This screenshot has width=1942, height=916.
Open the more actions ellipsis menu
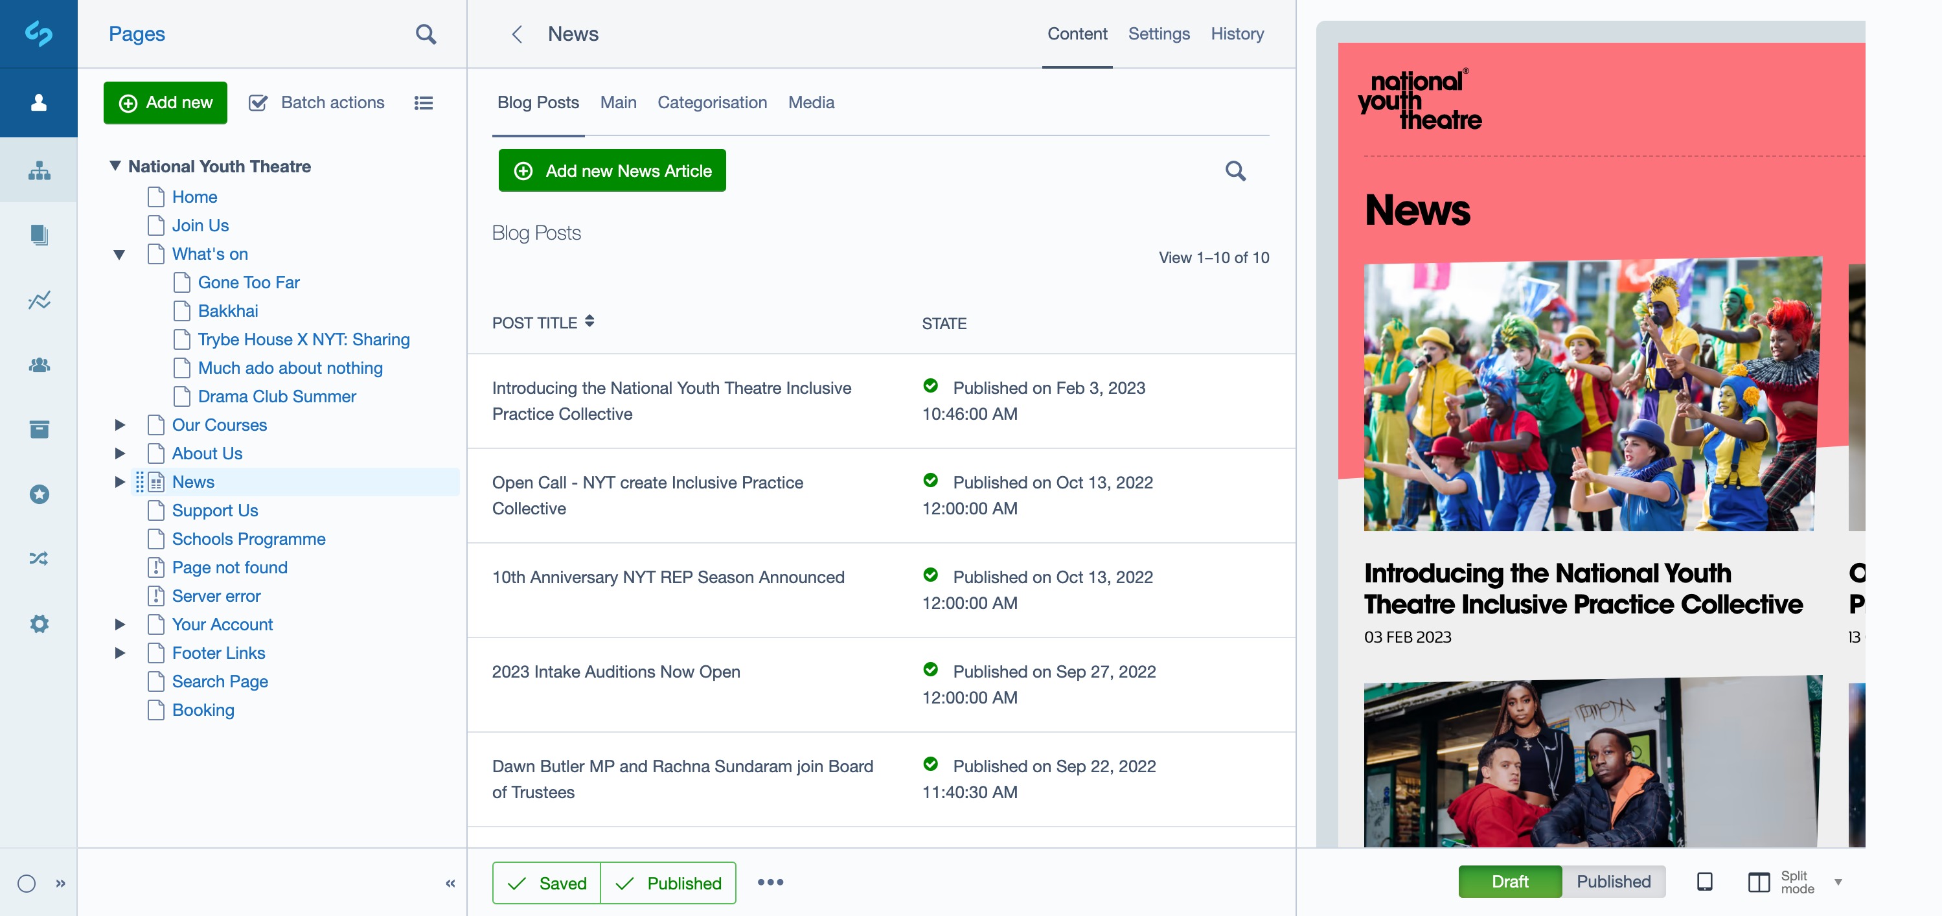pos(770,882)
